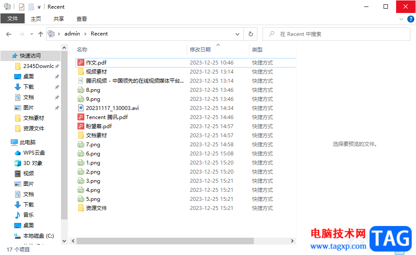Click admin in the address path
The height and width of the screenshot is (255, 416).
(72, 34)
